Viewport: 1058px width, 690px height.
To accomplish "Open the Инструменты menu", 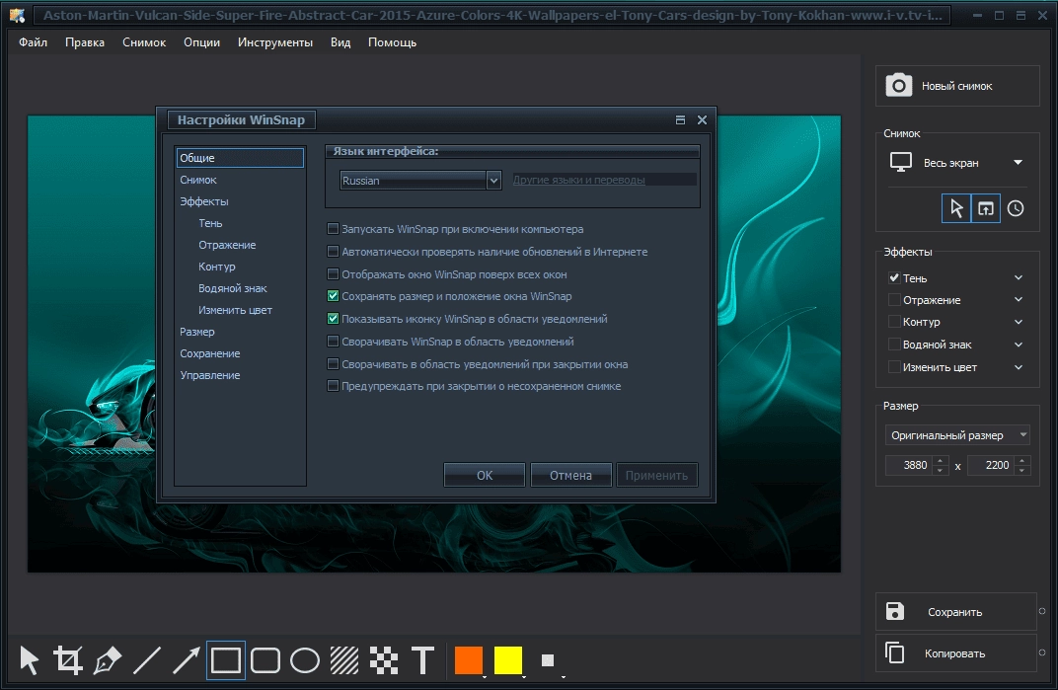I will pyautogui.click(x=275, y=41).
